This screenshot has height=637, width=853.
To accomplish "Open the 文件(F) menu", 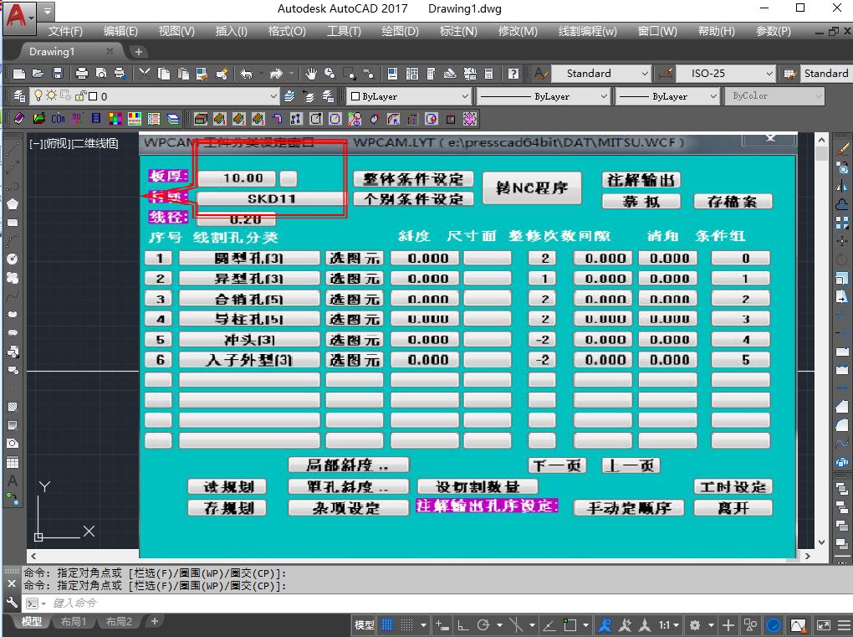I will pos(65,31).
